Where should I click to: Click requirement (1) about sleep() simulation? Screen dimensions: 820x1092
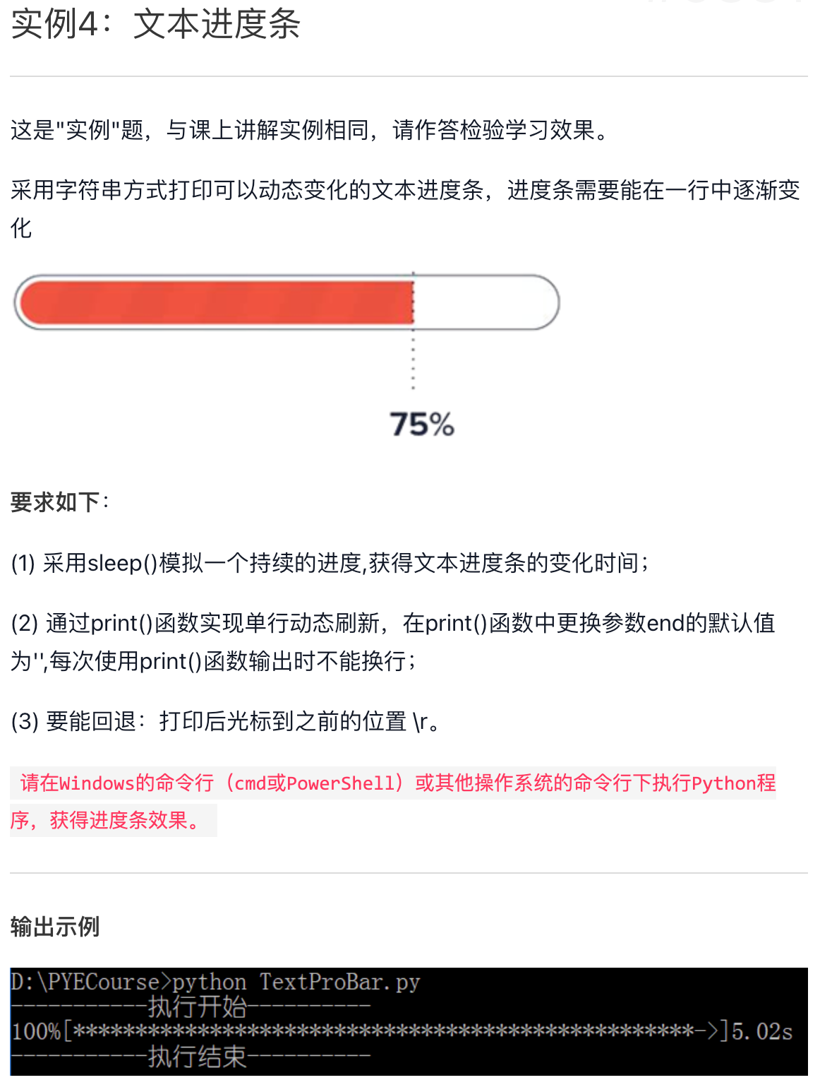pyautogui.click(x=330, y=563)
